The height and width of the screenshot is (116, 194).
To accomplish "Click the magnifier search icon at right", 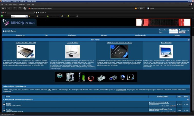I will tap(192, 9).
